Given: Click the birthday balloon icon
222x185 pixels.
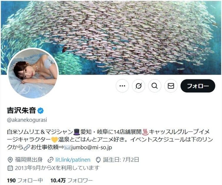Looking at the screenshot, I should point(98,160).
